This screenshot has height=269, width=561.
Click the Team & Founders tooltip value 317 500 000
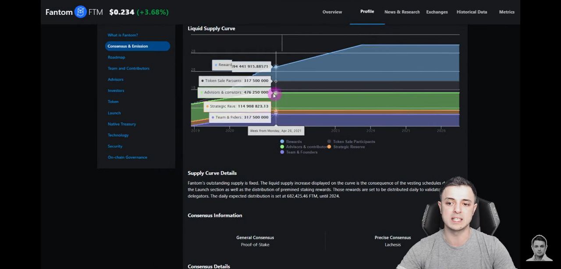(256, 117)
